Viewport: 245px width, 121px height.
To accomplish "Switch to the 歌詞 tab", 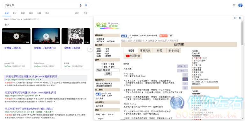I will (x=131, y=50).
